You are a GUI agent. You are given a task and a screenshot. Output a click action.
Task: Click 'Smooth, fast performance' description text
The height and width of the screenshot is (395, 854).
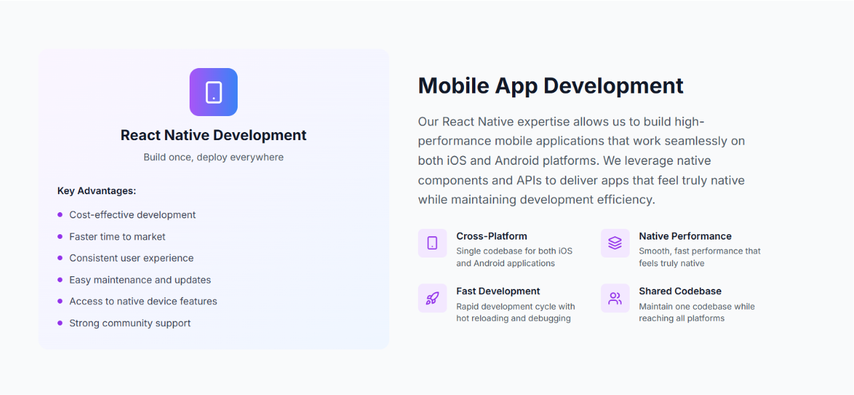click(700, 257)
